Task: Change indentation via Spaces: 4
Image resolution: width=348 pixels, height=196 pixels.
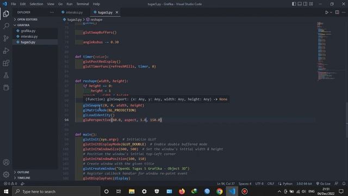Action: tap(245, 184)
